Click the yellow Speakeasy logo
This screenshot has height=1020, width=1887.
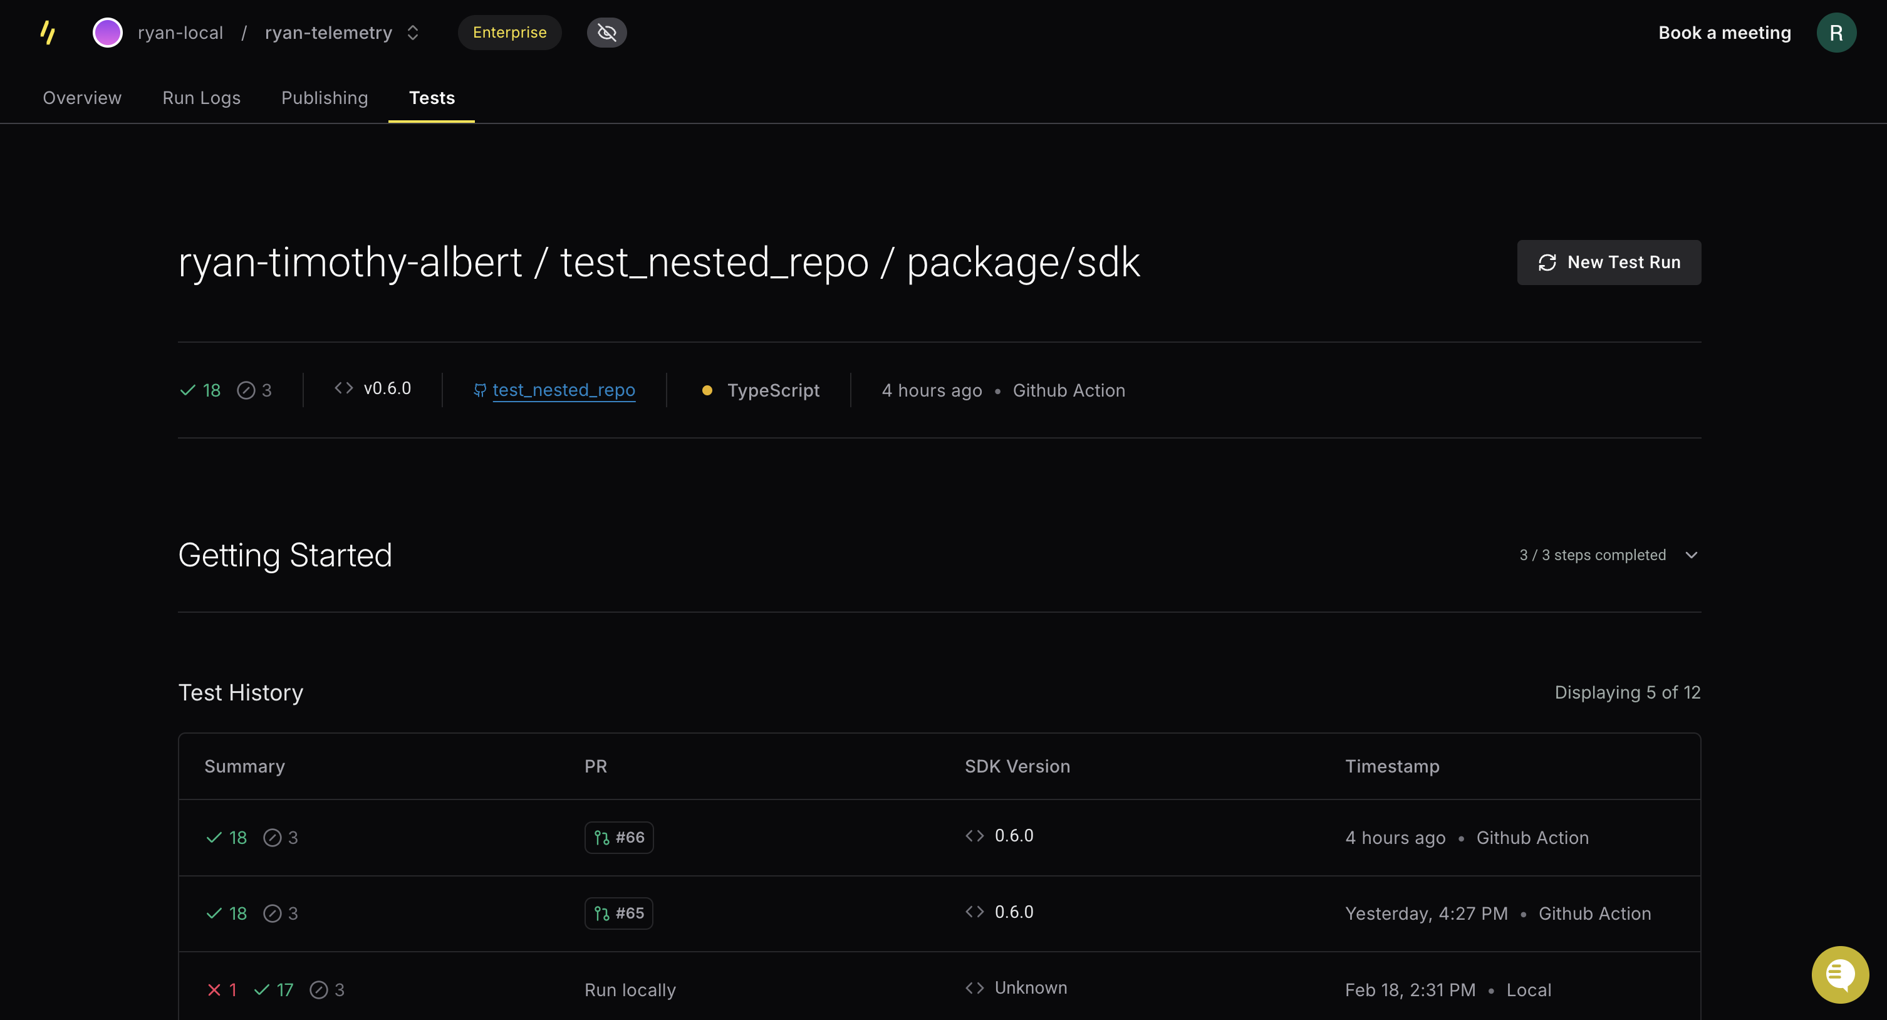[x=47, y=32]
